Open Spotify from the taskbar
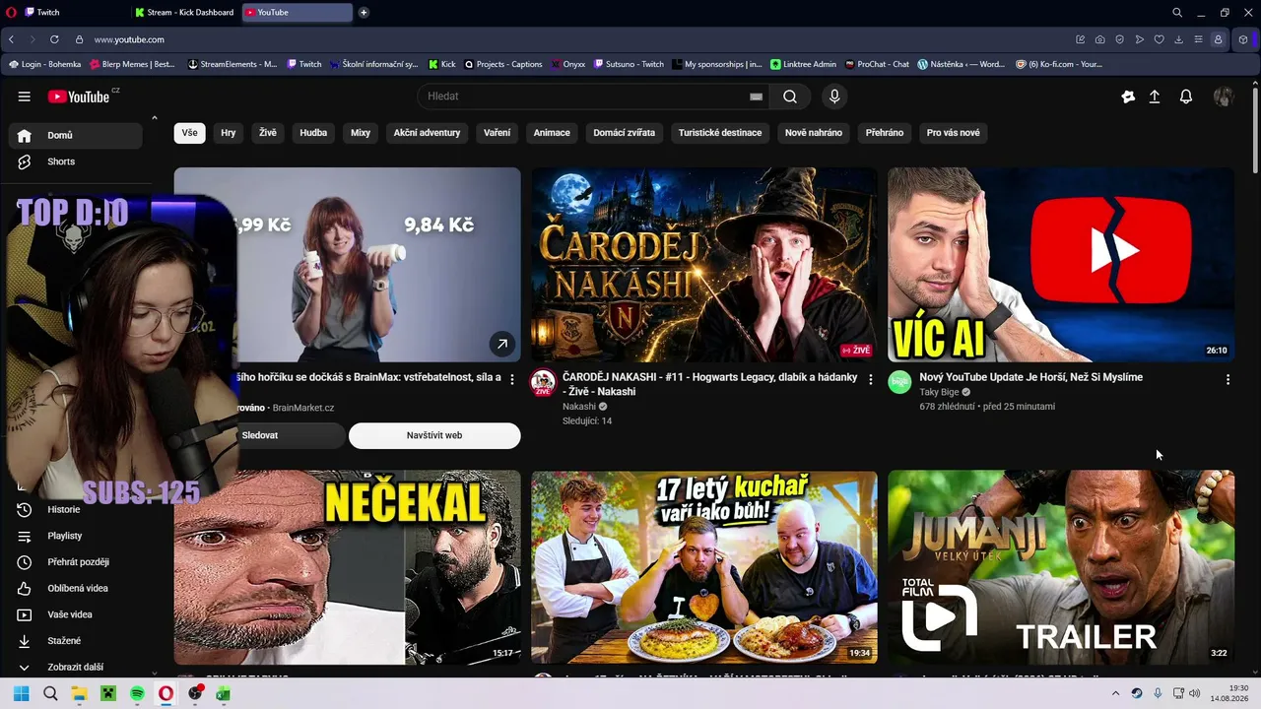This screenshot has width=1261, height=709. pyautogui.click(x=137, y=694)
